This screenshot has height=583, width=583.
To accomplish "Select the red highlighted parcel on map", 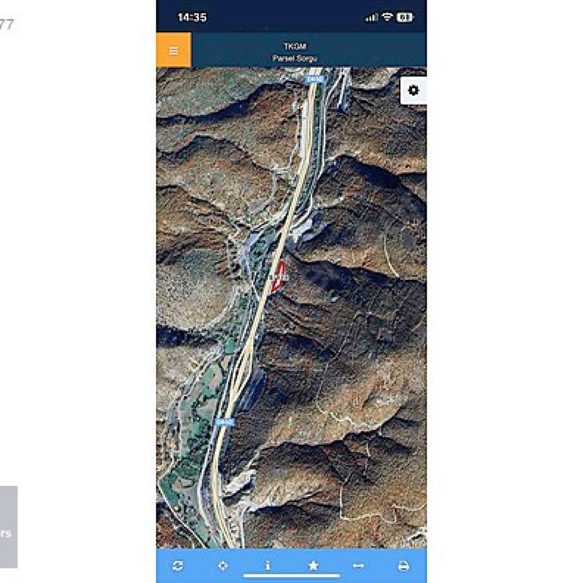I will pyautogui.click(x=279, y=276).
